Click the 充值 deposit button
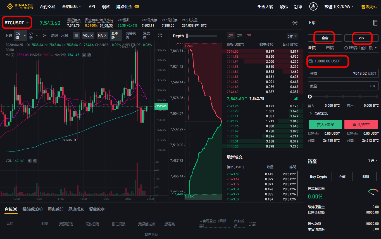 tap(342, 177)
